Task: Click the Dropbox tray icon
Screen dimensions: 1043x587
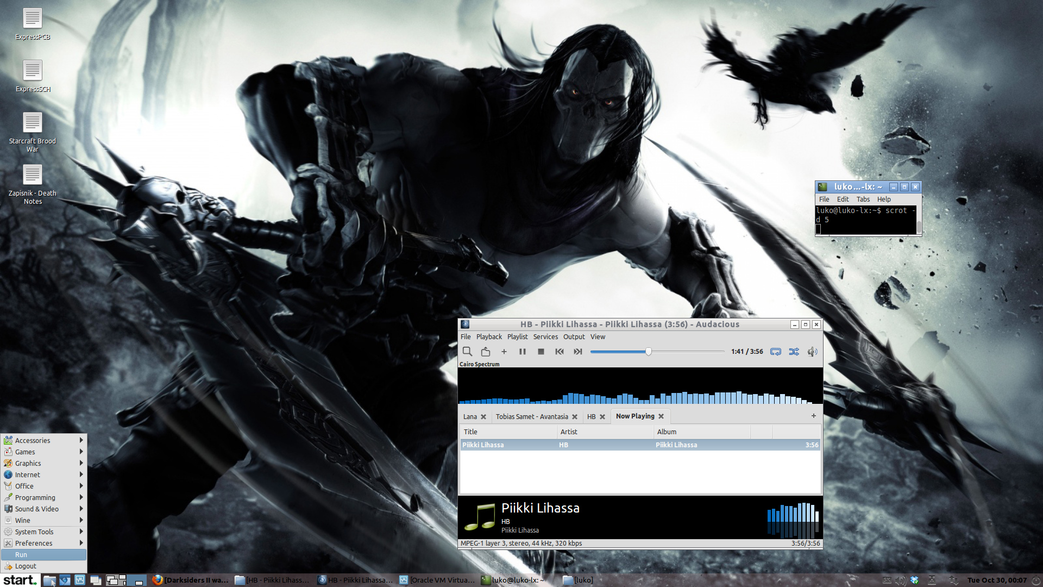Action: (x=915, y=580)
